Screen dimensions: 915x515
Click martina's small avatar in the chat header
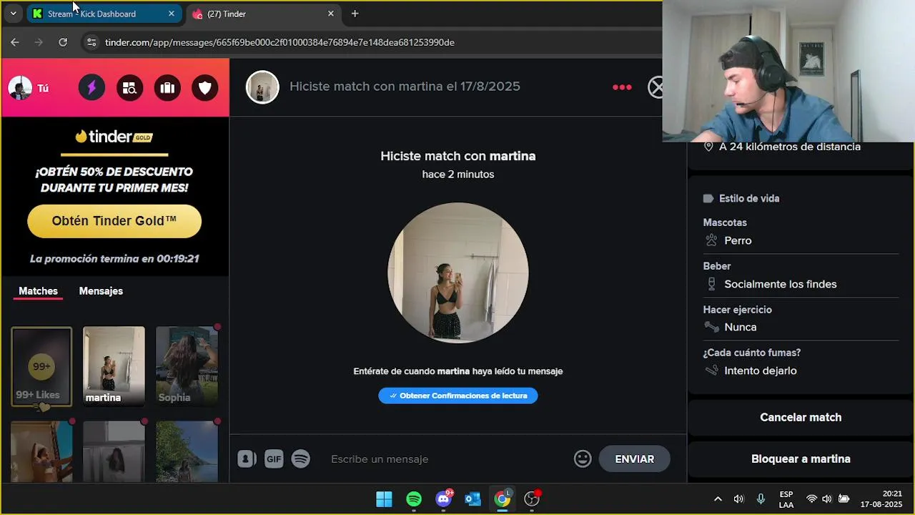point(262,87)
